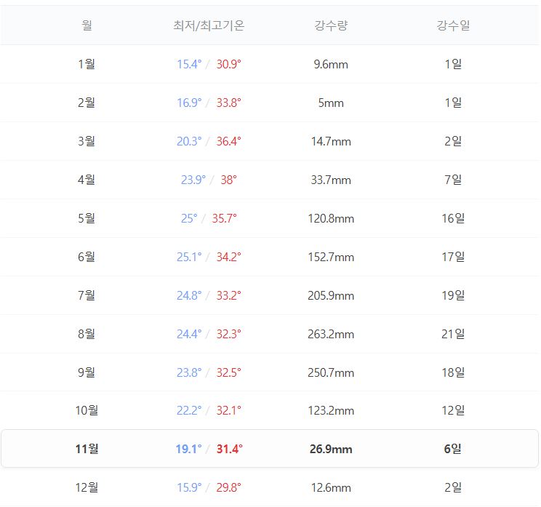Click the 205.9mm precipitation cell

click(331, 296)
